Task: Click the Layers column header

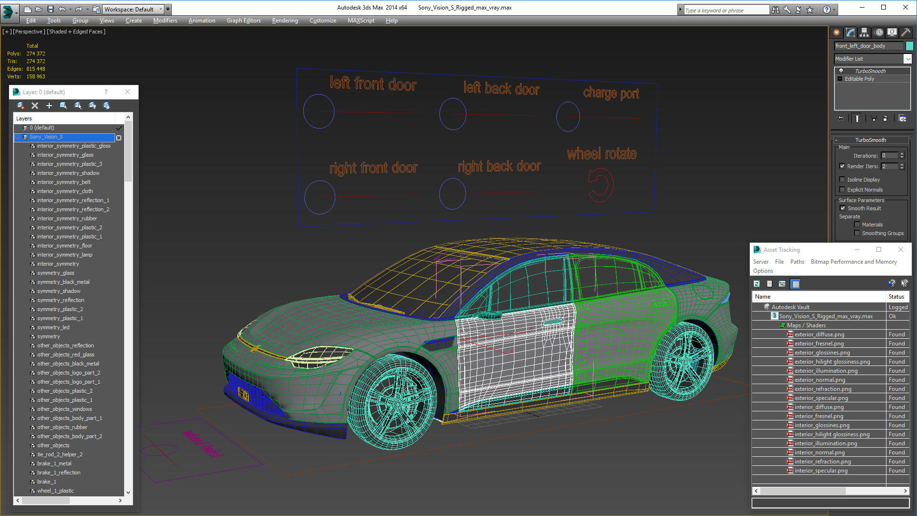Action: point(64,118)
